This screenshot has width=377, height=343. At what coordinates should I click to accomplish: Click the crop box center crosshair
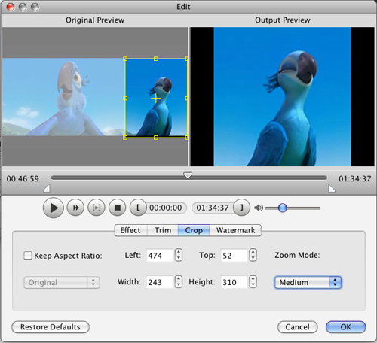pos(156,98)
